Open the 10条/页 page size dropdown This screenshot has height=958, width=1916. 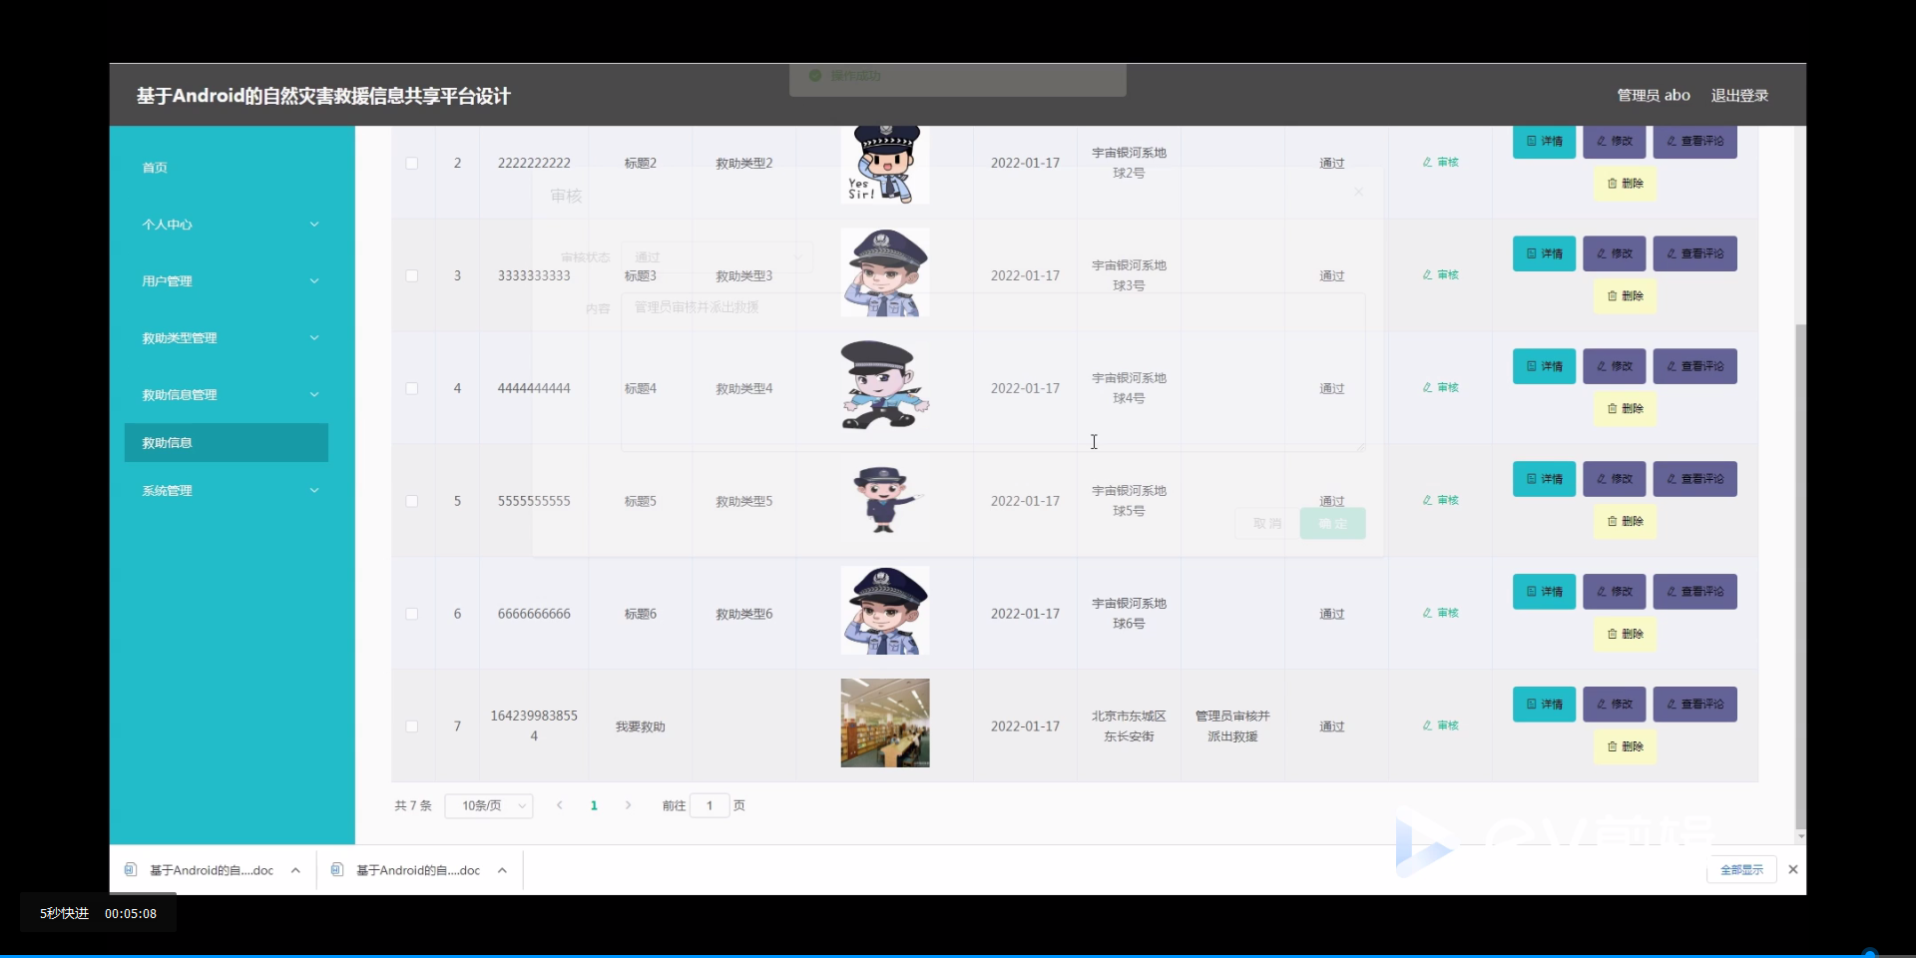pyautogui.click(x=488, y=805)
